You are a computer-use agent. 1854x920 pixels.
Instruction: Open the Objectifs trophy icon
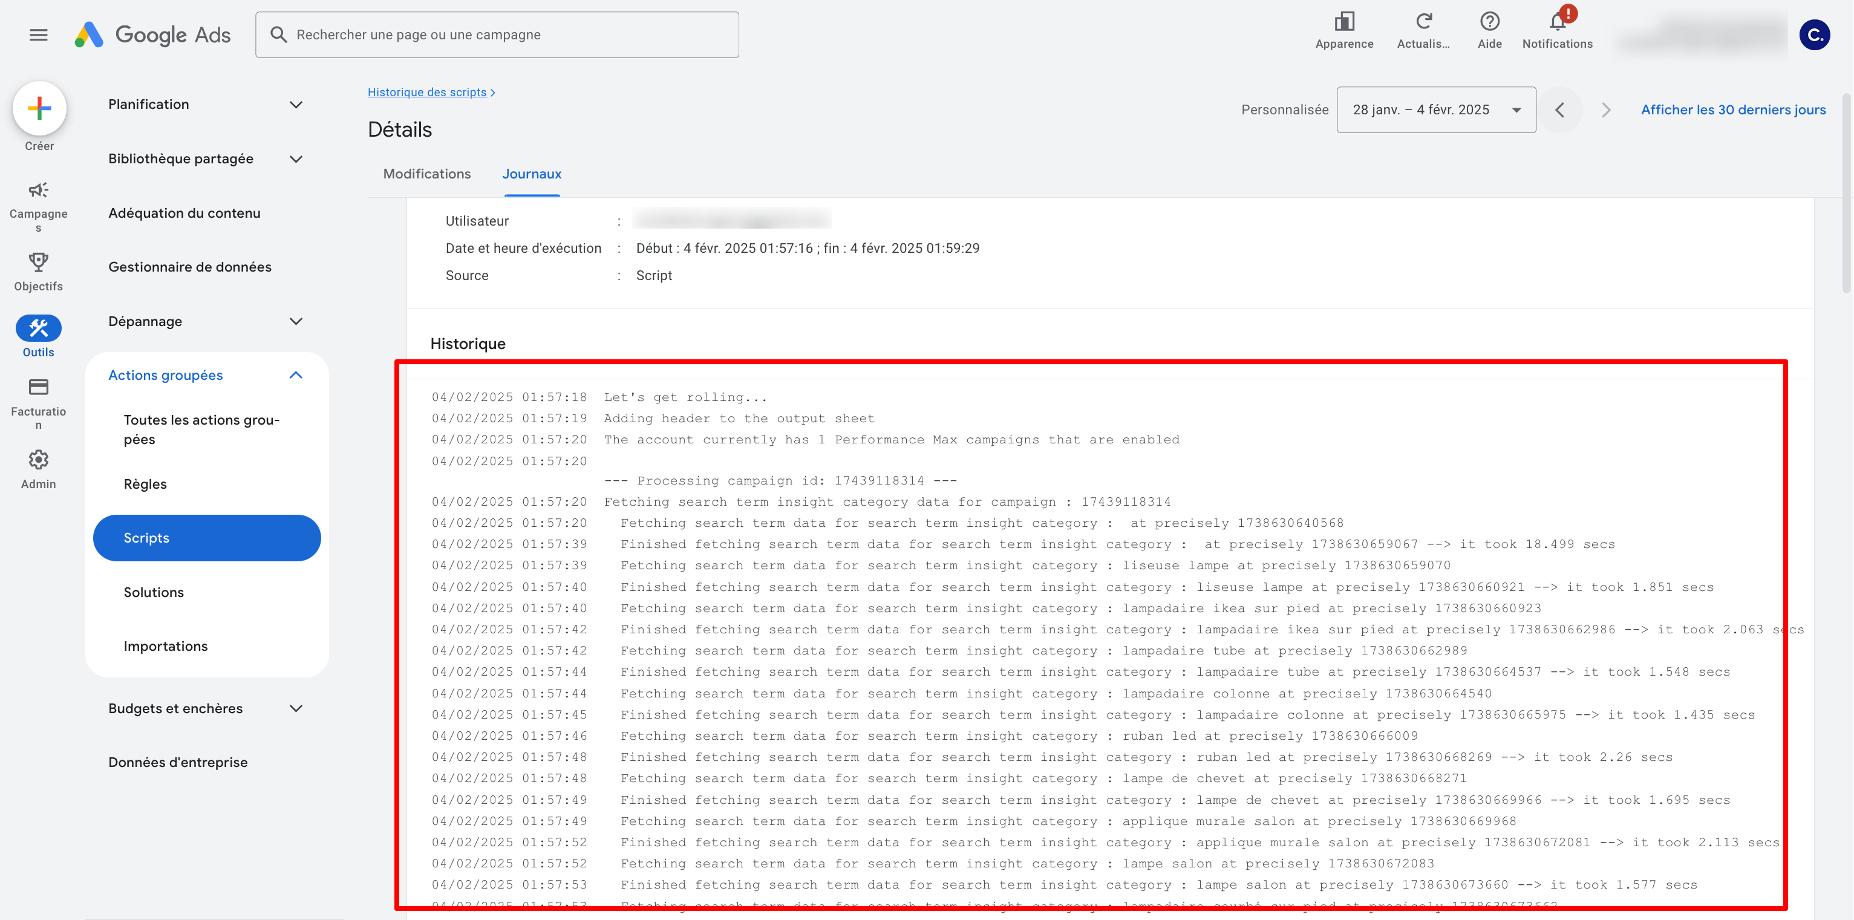click(38, 262)
